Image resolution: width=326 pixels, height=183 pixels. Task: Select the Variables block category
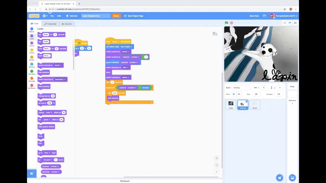point(32,80)
